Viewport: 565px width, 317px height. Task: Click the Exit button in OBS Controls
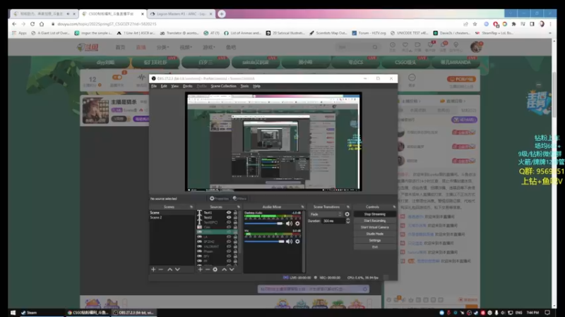[x=375, y=247]
